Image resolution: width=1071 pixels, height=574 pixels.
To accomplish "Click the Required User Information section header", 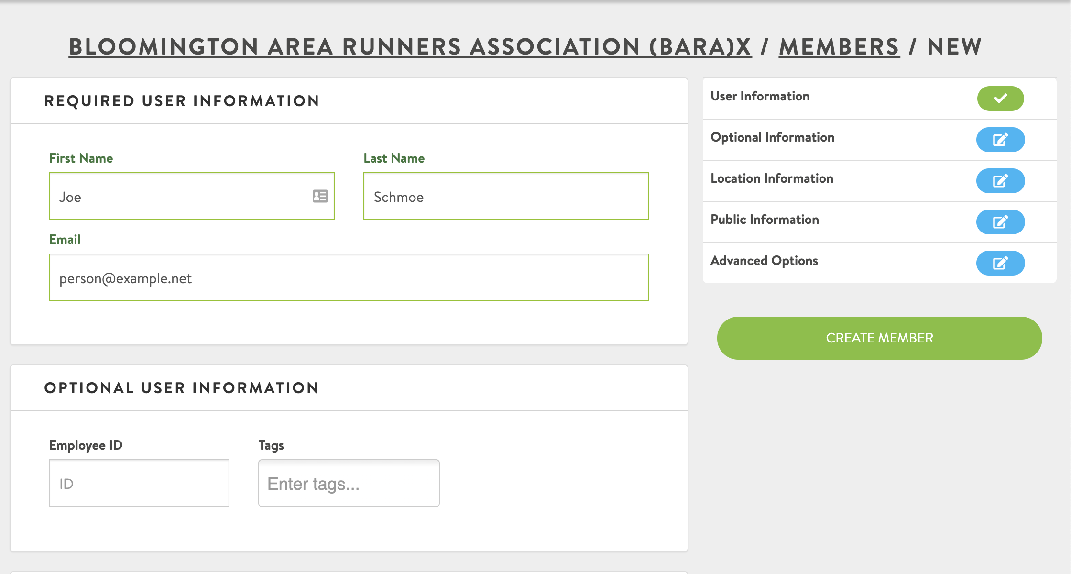I will pyautogui.click(x=182, y=101).
